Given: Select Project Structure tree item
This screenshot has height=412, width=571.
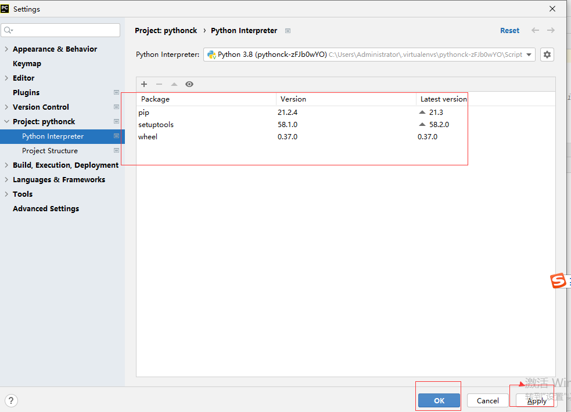Looking at the screenshot, I should click(x=50, y=150).
